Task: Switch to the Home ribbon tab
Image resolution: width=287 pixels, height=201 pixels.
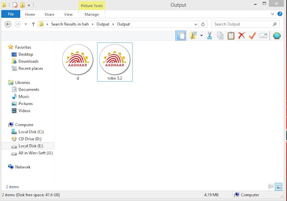Action: [x=30, y=14]
